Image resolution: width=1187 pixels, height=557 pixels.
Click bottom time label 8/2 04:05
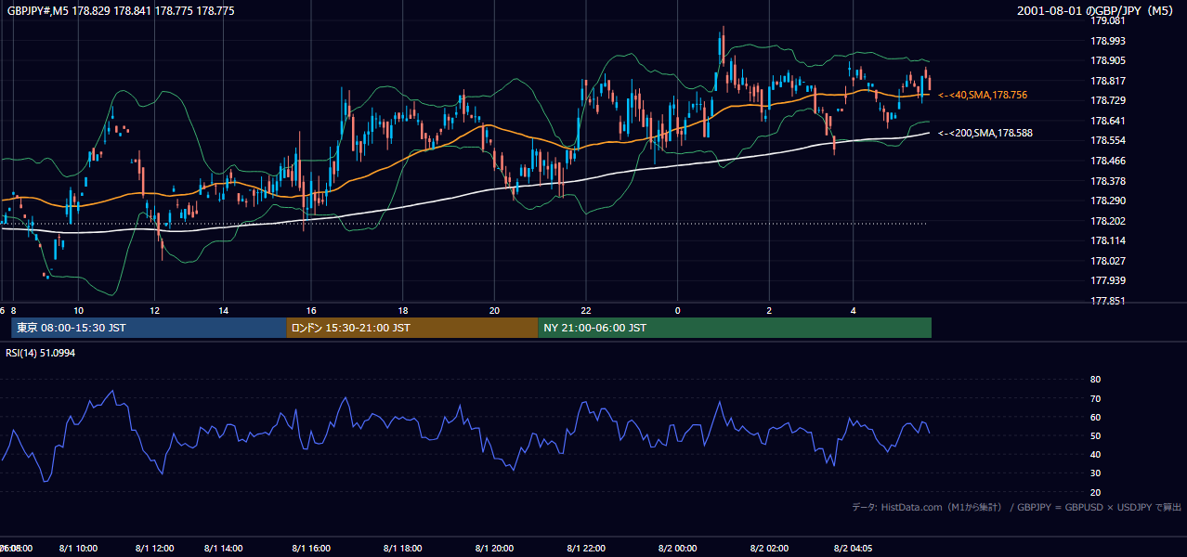[x=852, y=549]
